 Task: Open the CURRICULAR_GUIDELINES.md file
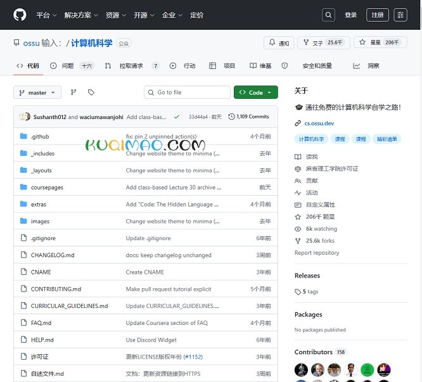pos(69,306)
